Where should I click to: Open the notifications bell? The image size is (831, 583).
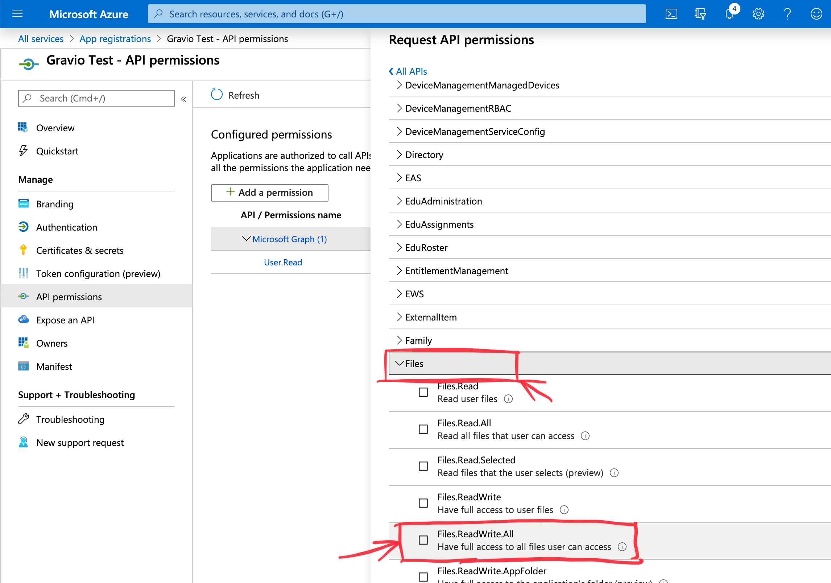[729, 14]
